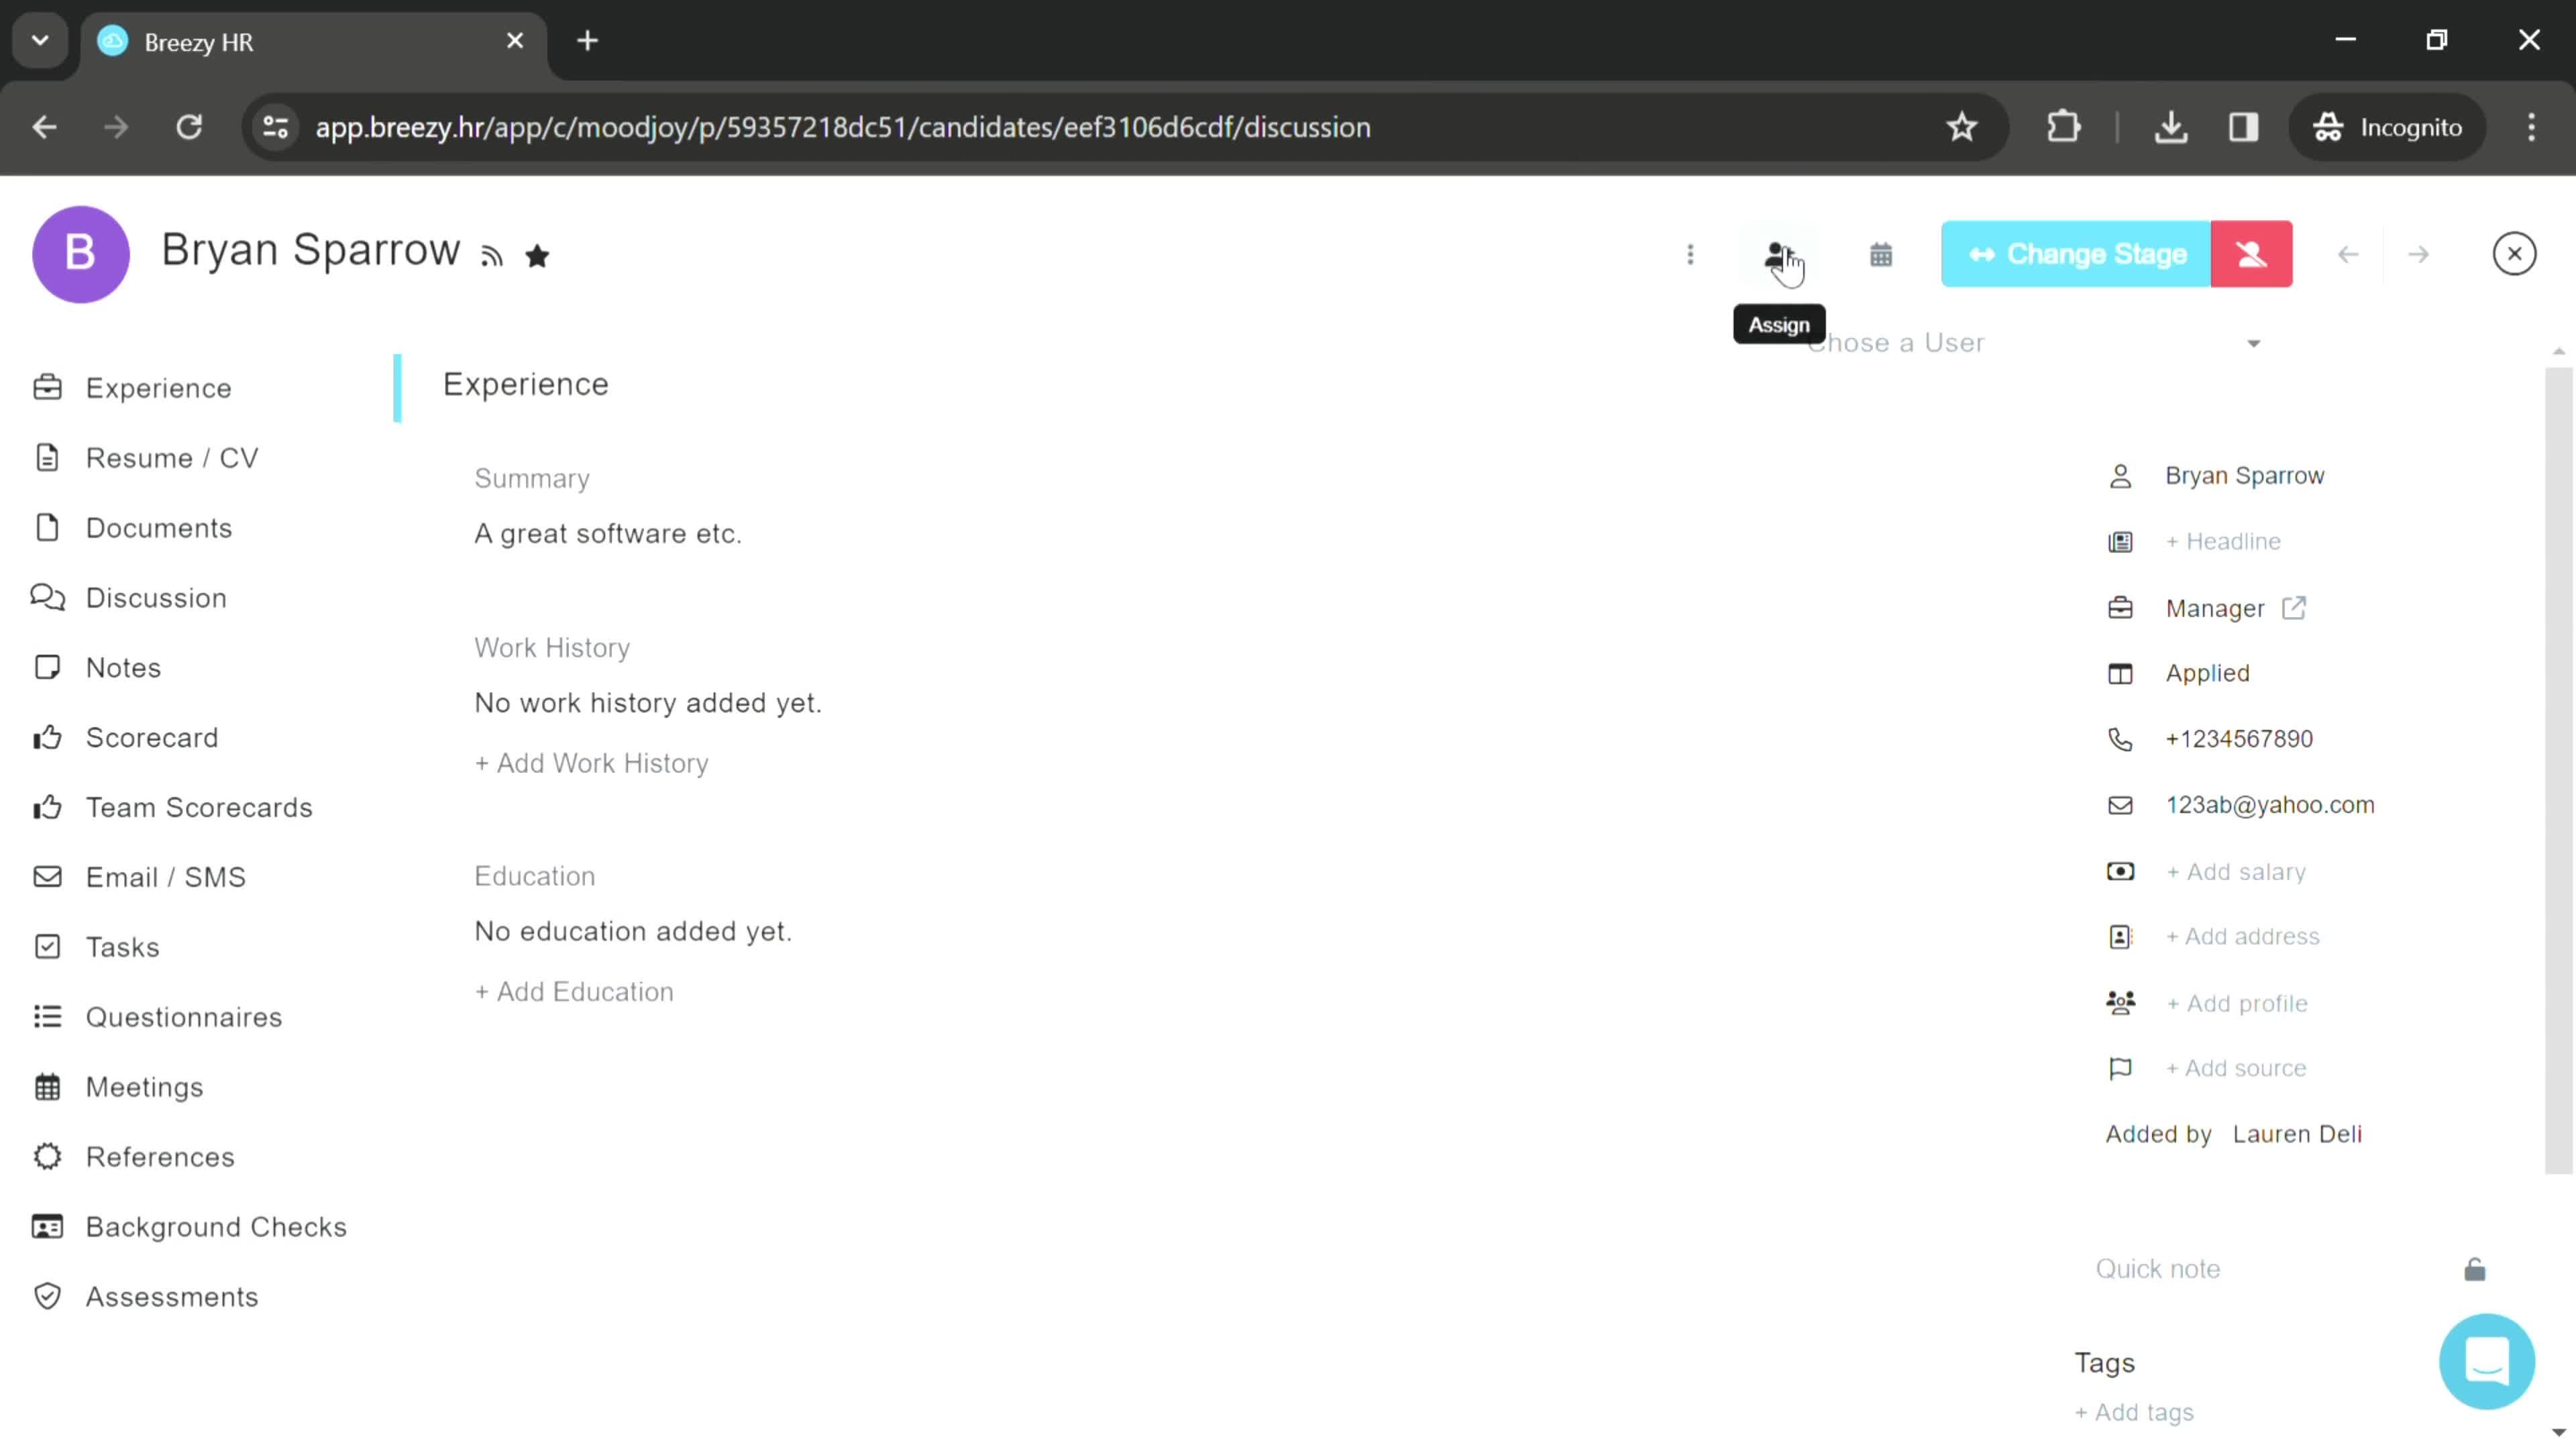Screen dimensions: 2576x1449
Task: Toggle the candidate follow/subscribe bell
Action: pyautogui.click(x=492, y=256)
